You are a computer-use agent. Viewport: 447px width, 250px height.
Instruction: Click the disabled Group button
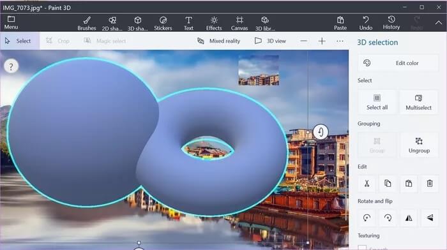click(377, 145)
